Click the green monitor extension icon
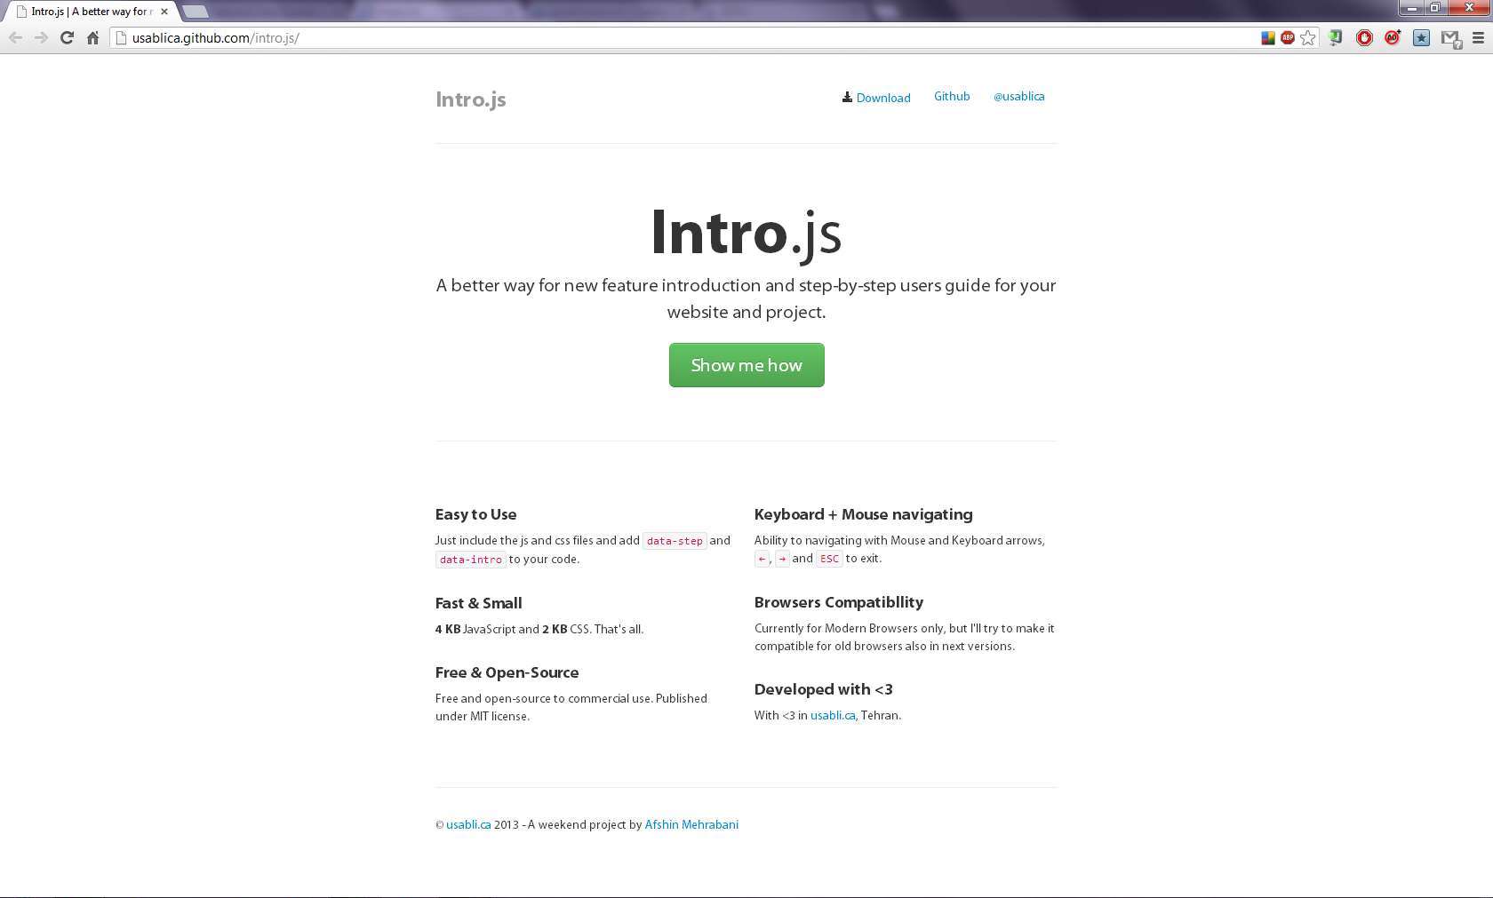 1335,38
